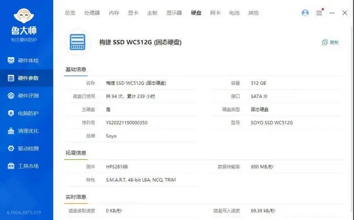The image size is (354, 220).
Task: Minimize the 鲁大师 window
Action: point(332,13)
